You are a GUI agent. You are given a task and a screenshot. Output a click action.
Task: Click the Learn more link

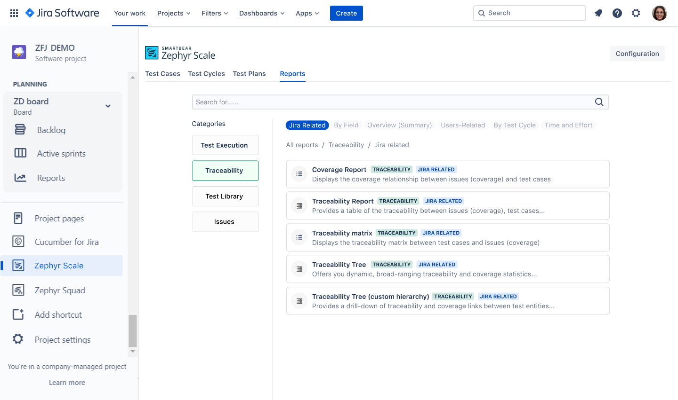click(67, 383)
